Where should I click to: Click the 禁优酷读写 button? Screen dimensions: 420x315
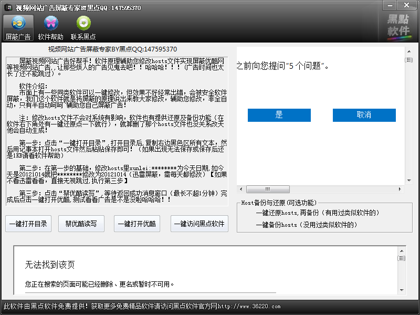(x=81, y=224)
